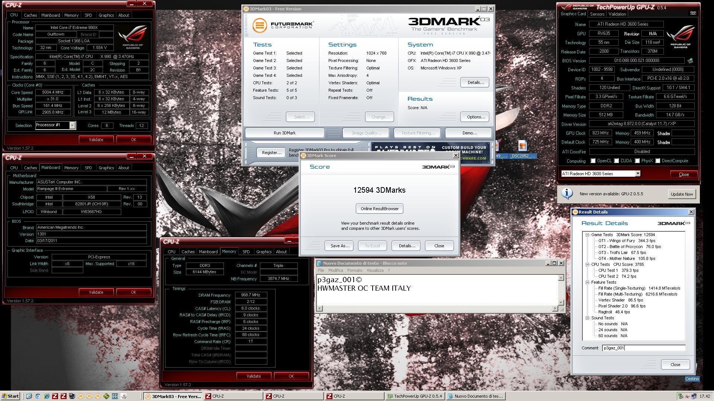Click the 3DMark03 window title bar icon
Image resolution: width=714 pixels, height=401 pixels.
pyautogui.click(x=246, y=9)
